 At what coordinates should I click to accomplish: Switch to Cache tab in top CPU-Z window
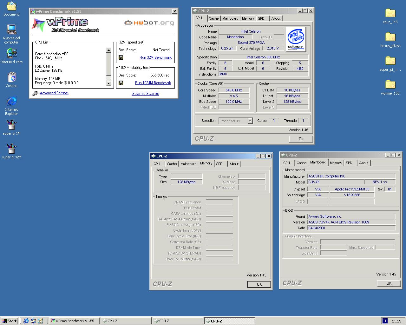[x=213, y=18]
